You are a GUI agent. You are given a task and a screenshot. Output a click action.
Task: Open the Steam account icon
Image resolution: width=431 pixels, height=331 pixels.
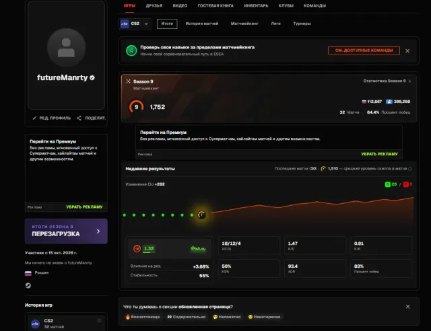[28, 285]
